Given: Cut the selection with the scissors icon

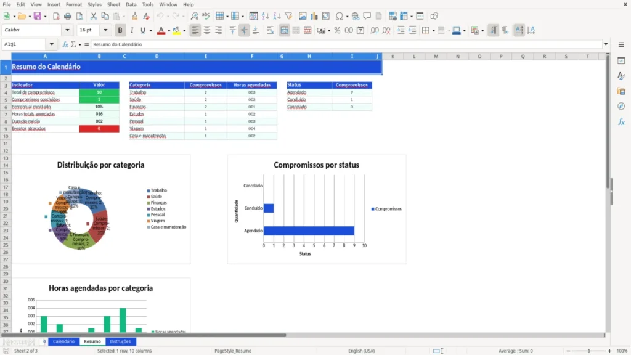Looking at the screenshot, I should click(94, 16).
